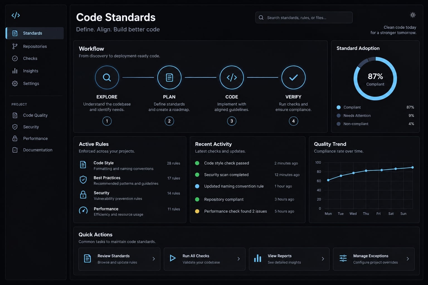
Task: Expand Manage Exceptions with its chevron arrow
Action: tap(408, 259)
